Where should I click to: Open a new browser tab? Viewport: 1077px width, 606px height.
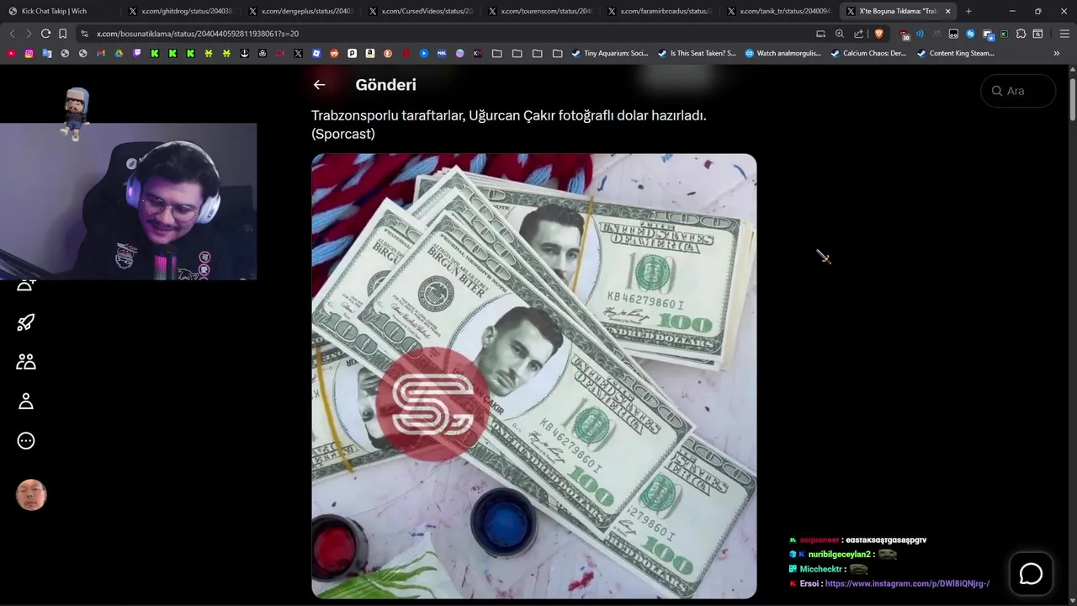pyautogui.click(x=968, y=11)
